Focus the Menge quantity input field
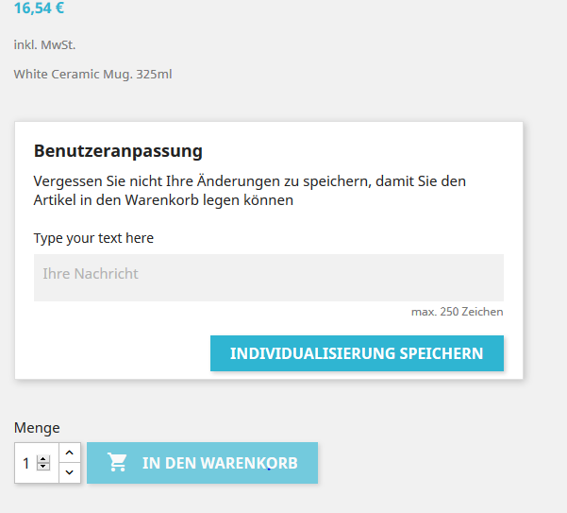Image resolution: width=567 pixels, height=513 pixels. click(x=28, y=463)
